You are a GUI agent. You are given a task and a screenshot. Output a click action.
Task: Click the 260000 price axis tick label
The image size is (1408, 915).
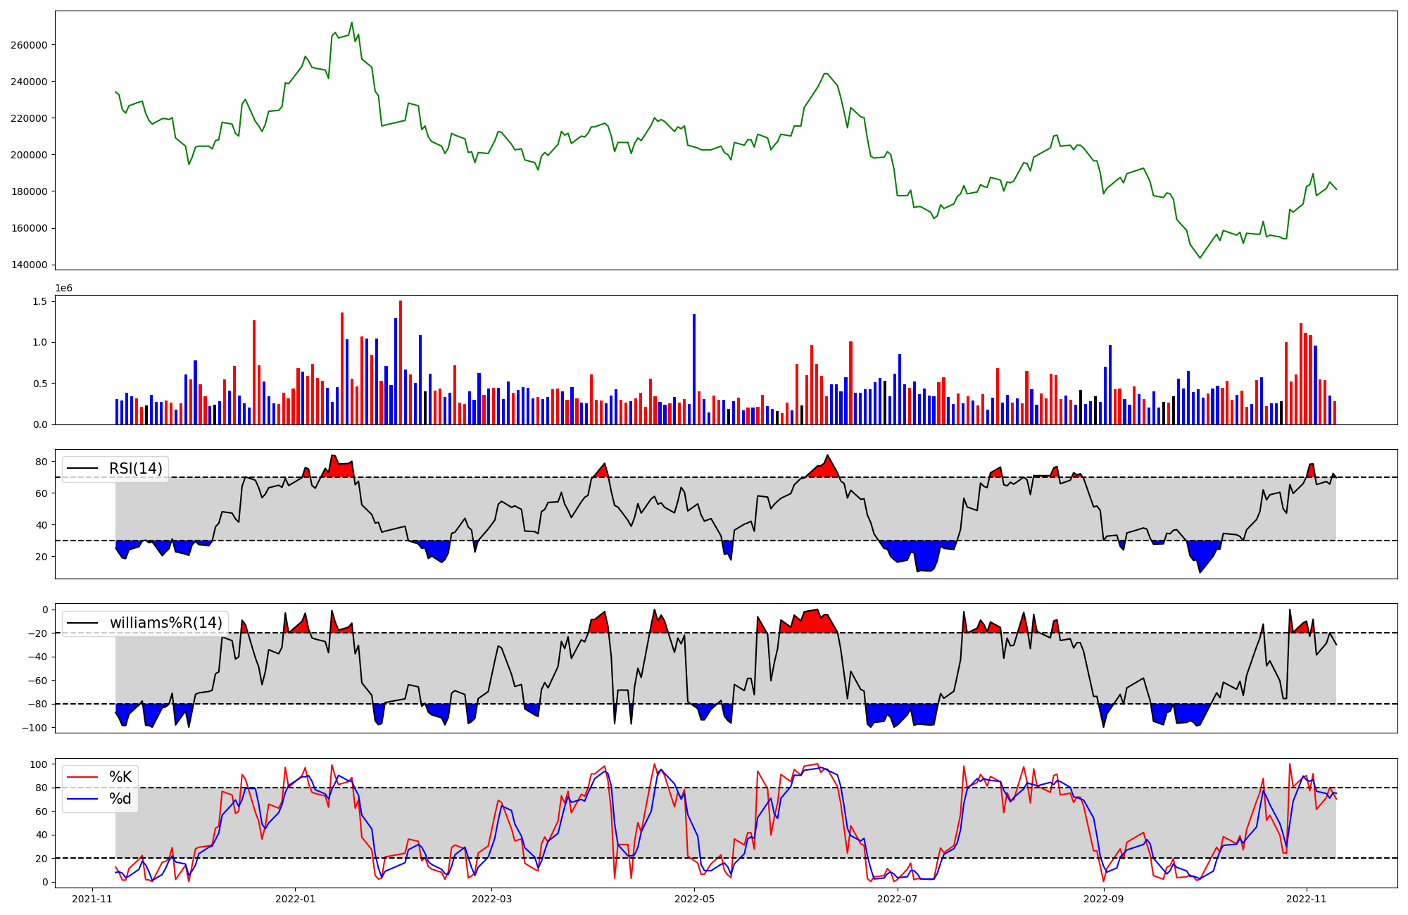pos(29,45)
